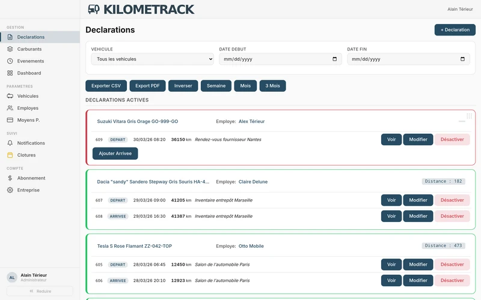This screenshot has width=481, height=300.
Task: Collapse the Suzuki Vitara card via dash
Action: tap(462, 122)
